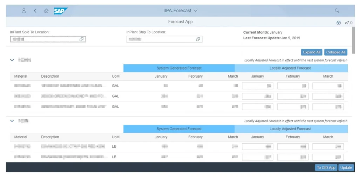Screen dimensions: 359x178
Task: Open the user profile icon
Action: [24, 11]
